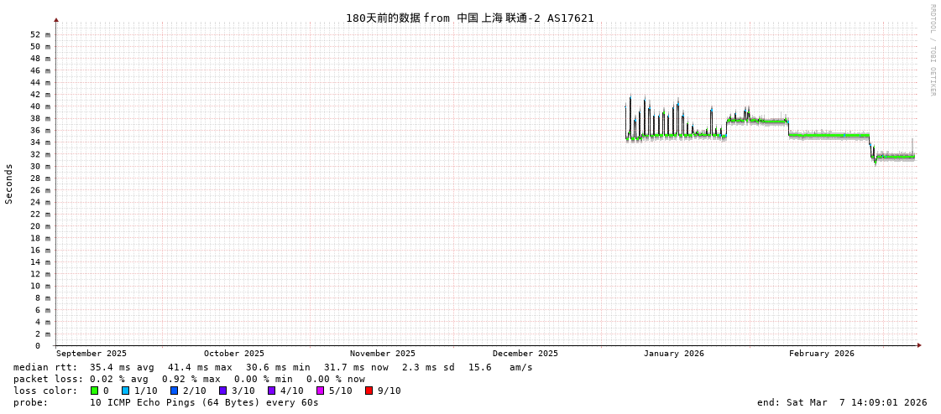Click the purple 3/10 loss swatch
Viewport: 941px width, 414px height.
[x=222, y=391]
